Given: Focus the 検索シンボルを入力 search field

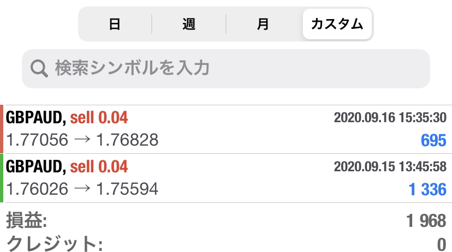Looking at the screenshot, I should point(226,69).
